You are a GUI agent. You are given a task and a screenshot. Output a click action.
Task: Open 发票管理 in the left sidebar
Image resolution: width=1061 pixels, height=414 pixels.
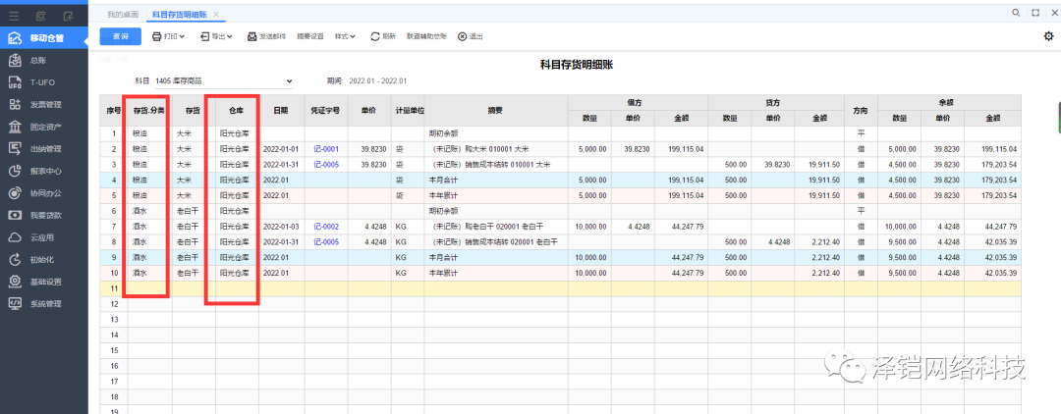coord(45,104)
